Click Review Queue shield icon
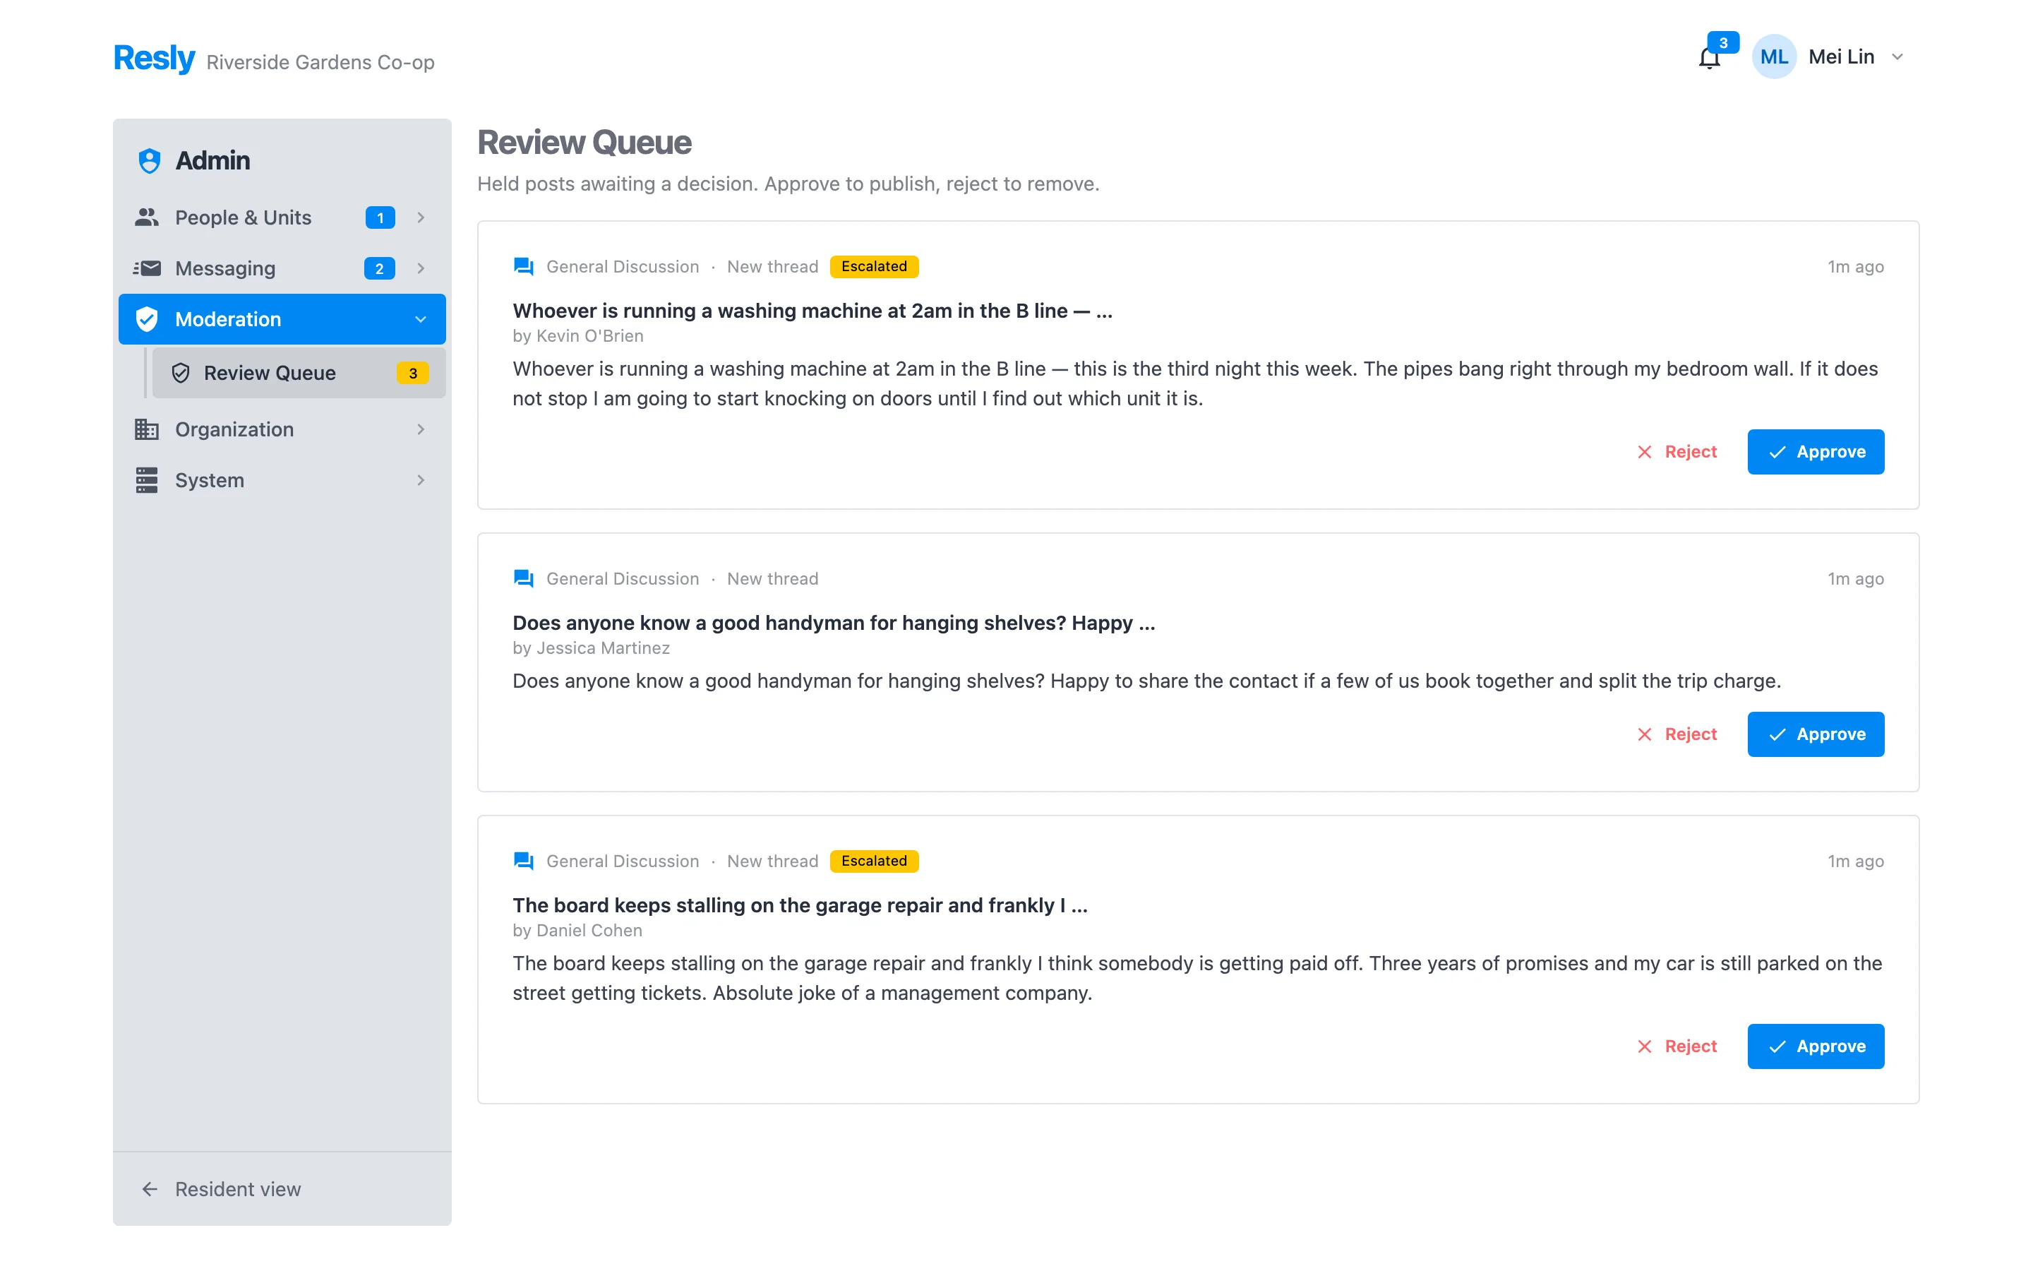Screen dimensions: 2033x1271 pos(181,374)
